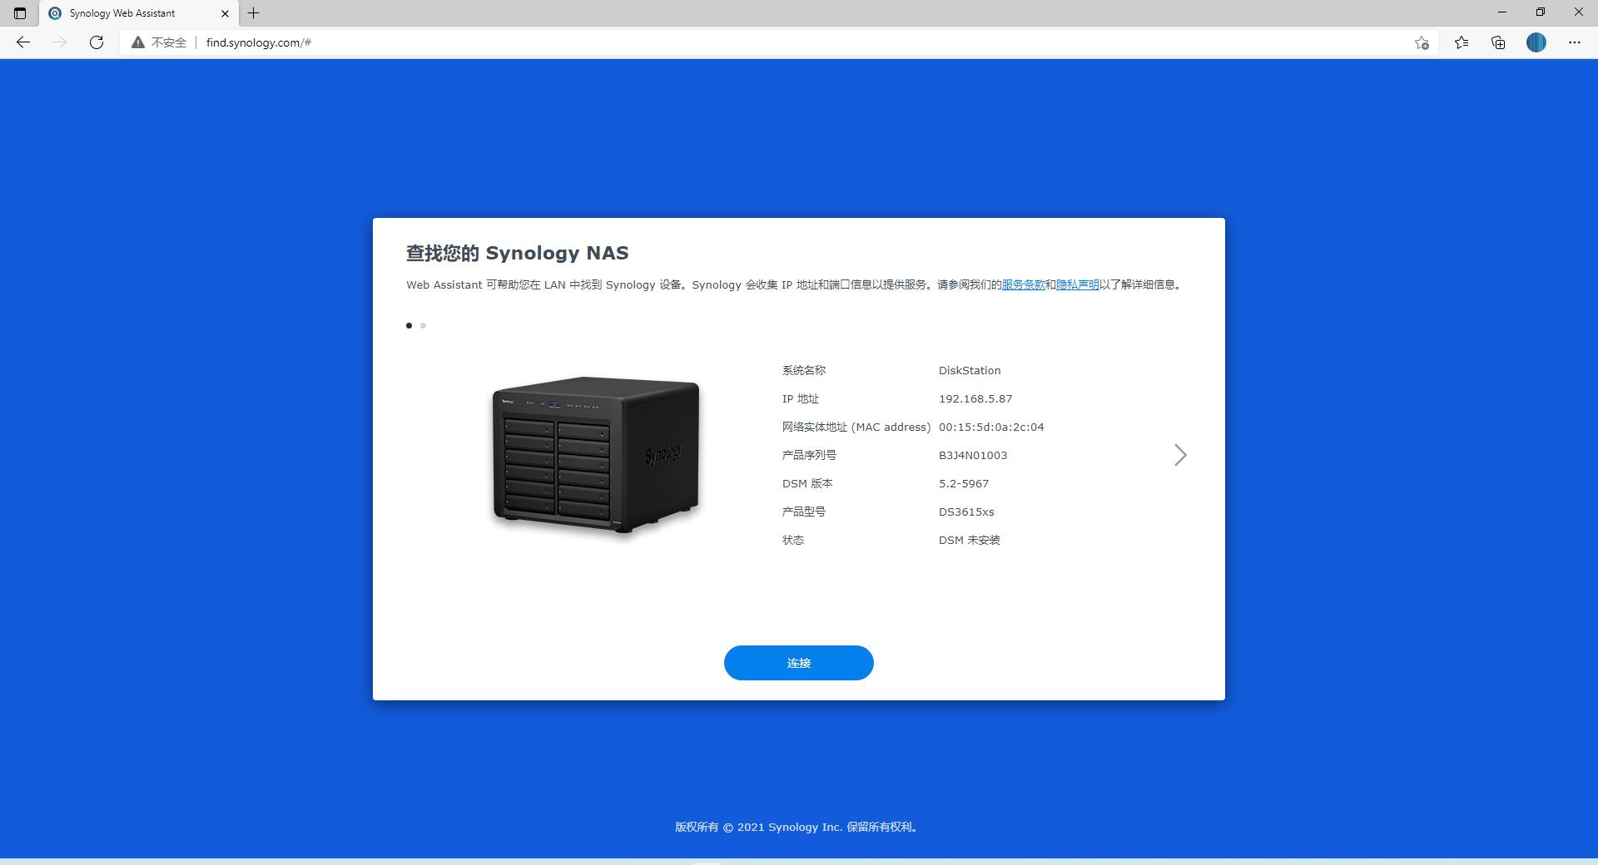Reload the page with the refresh icon
The image size is (1598, 865).
[x=97, y=42]
